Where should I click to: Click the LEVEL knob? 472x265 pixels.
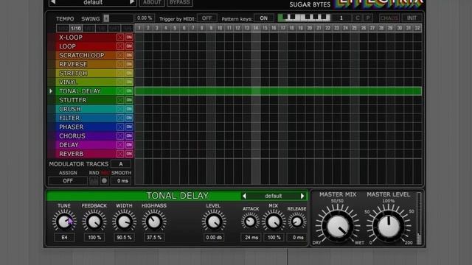(214, 222)
